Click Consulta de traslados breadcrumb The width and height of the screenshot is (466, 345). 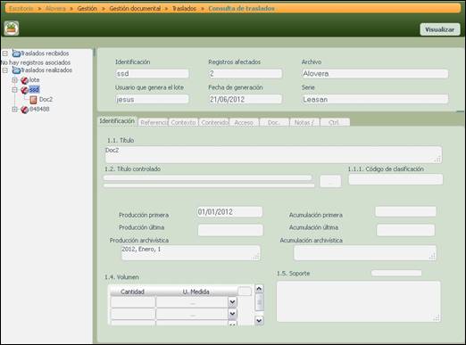point(241,8)
